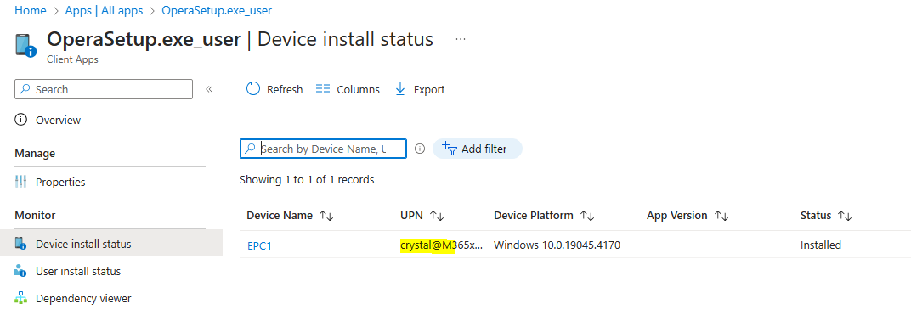Click the Add filter funnel icon

[450, 149]
